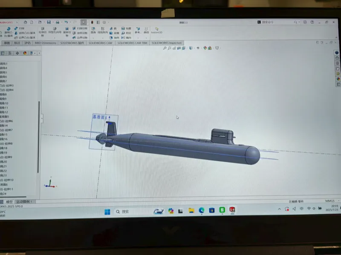The height and width of the screenshot is (255, 341).
Task: Open the Windows Start button
Action: pos(107,212)
